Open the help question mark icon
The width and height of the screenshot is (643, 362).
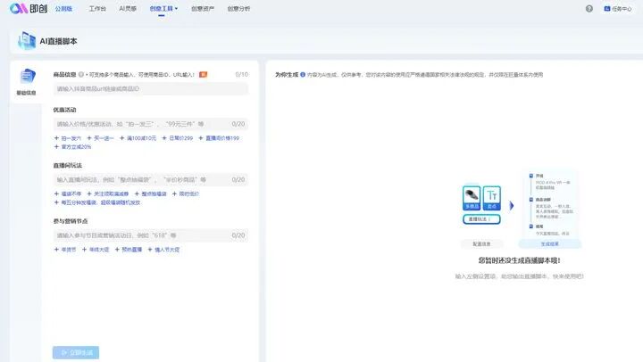[x=589, y=9]
